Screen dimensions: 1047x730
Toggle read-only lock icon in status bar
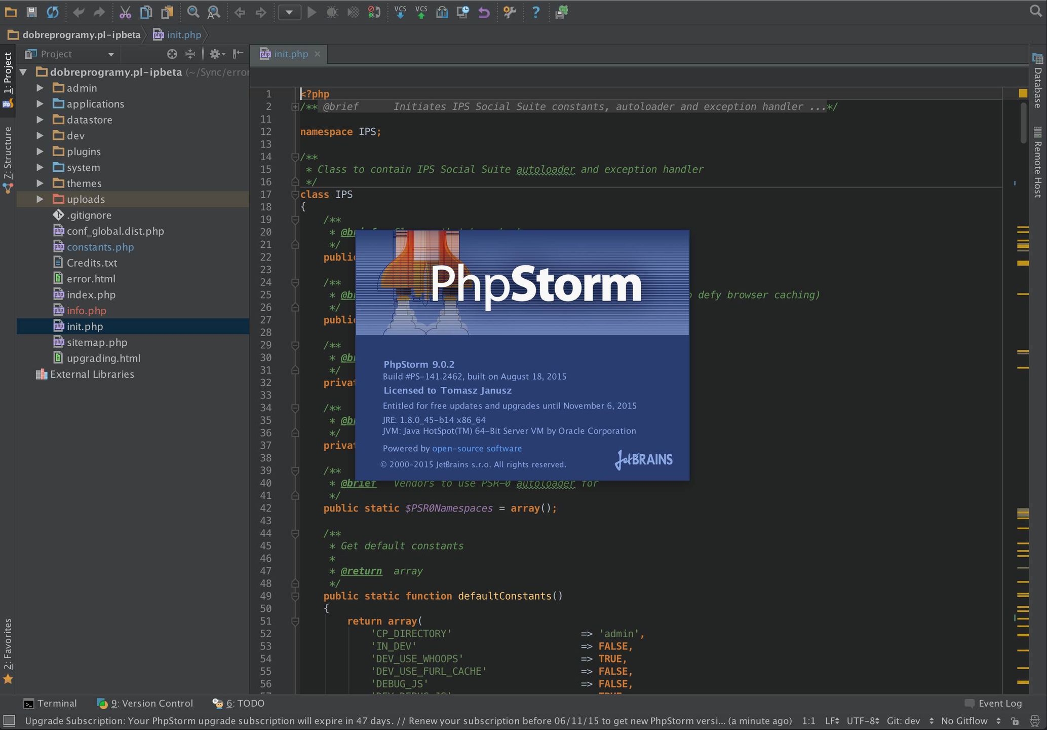click(x=1015, y=721)
